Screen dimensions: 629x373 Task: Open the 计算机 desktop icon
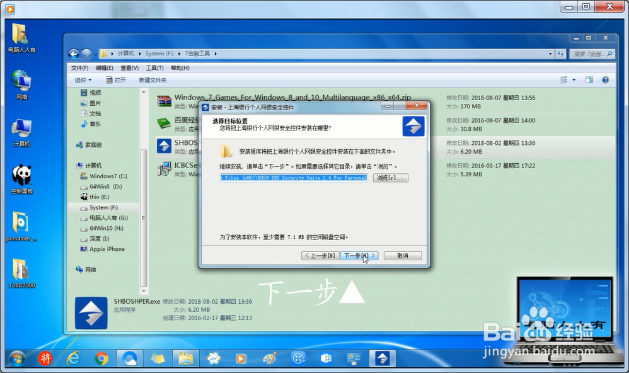pos(21,132)
